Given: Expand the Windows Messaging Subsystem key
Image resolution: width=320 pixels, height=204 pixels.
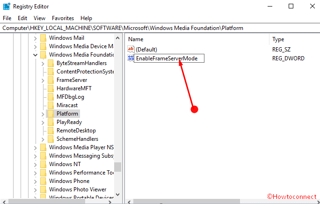Looking at the screenshot, I should tap(35, 156).
